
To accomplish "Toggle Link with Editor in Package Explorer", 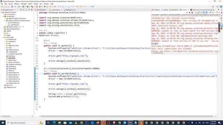I will coord(24,10).
